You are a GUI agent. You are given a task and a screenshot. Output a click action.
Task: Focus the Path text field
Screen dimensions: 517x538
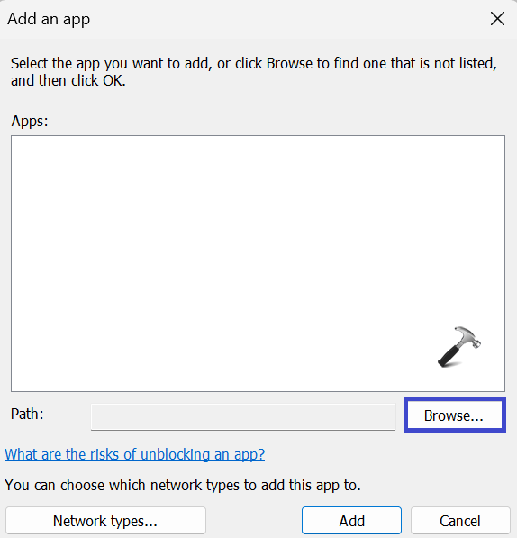(x=243, y=416)
